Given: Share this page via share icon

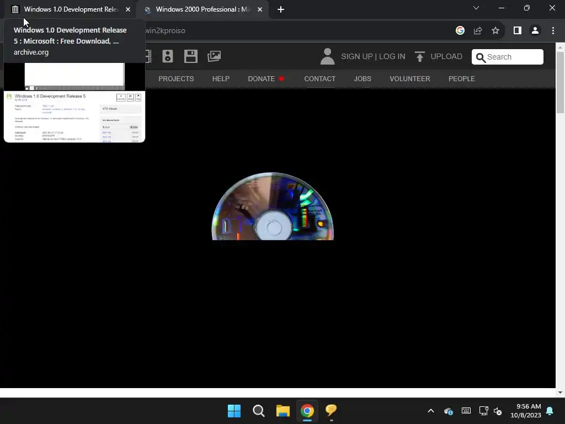Looking at the screenshot, I should 478,30.
